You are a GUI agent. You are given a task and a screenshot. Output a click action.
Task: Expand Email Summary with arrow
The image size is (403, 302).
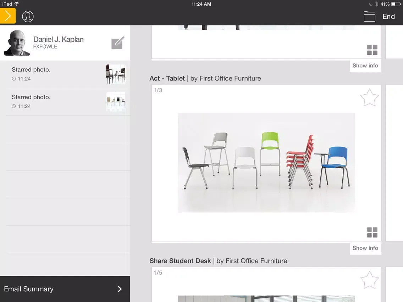120,289
